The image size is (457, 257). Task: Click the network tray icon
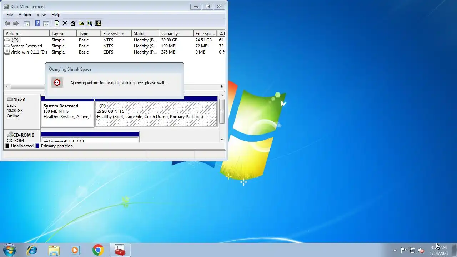tap(412, 250)
